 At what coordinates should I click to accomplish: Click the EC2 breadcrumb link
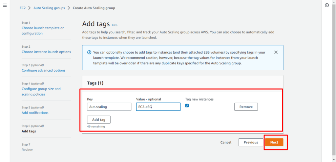(x=23, y=8)
